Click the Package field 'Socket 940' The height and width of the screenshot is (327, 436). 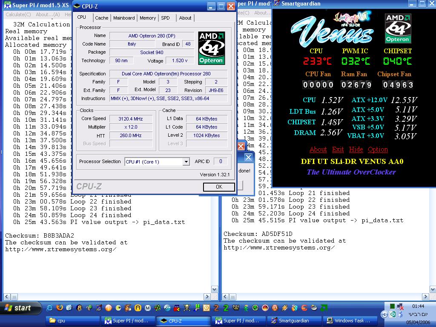(x=152, y=52)
